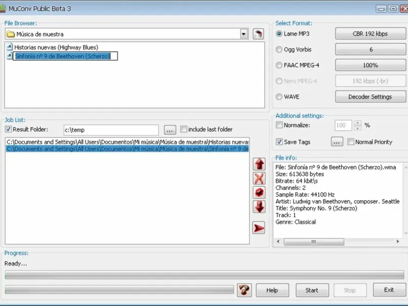The width and height of the screenshot is (408, 306).
Task: Enable Normal Priority checkbox
Action: point(351,142)
